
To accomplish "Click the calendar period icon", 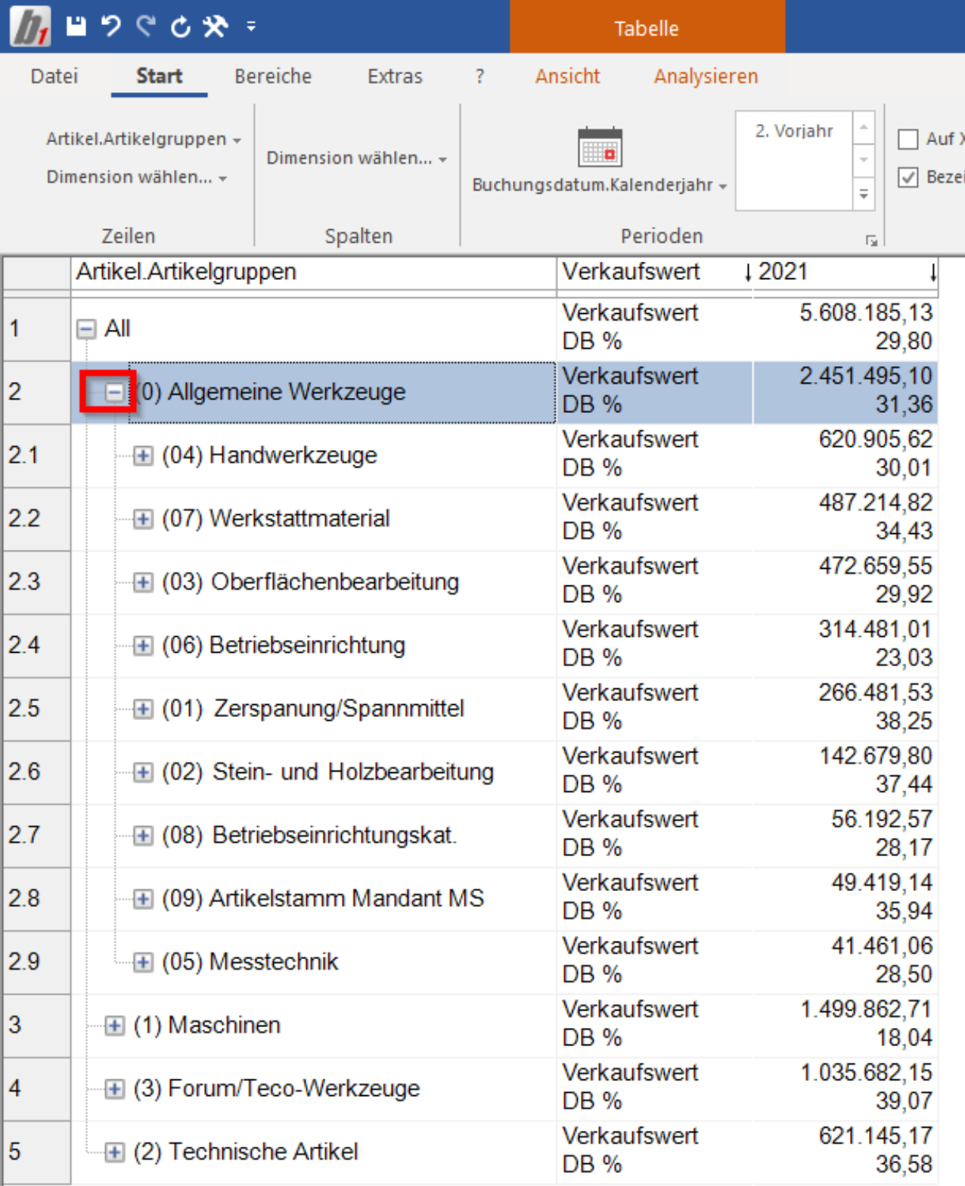I will point(600,147).
